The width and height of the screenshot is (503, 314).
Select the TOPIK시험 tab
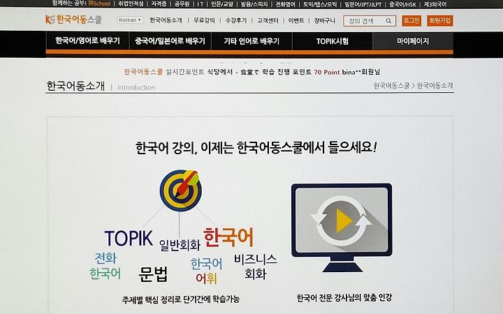pyautogui.click(x=333, y=40)
